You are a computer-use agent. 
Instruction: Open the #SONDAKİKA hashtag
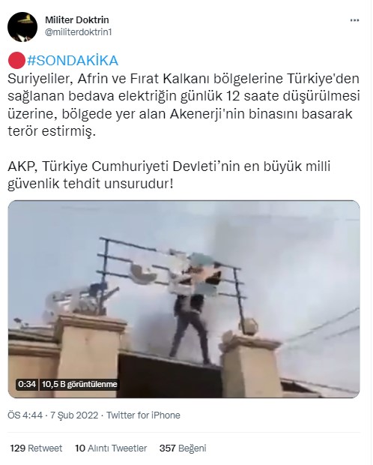pos(73,61)
